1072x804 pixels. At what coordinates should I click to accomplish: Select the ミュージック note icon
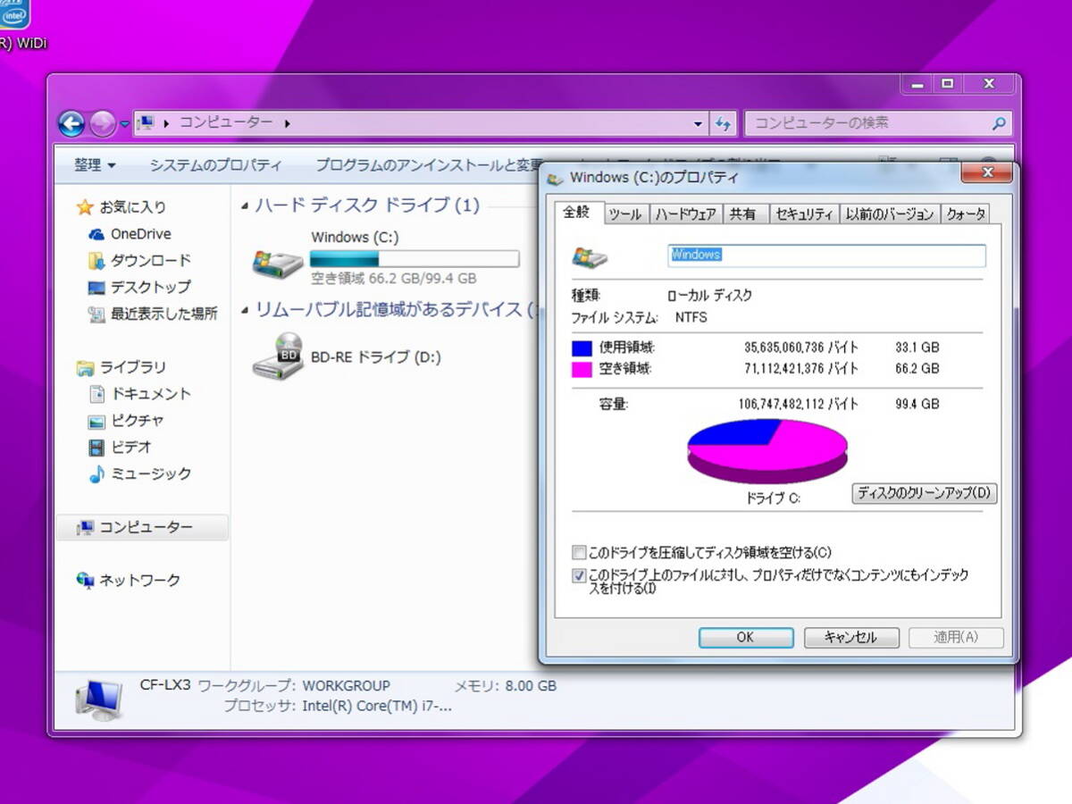[x=96, y=474]
